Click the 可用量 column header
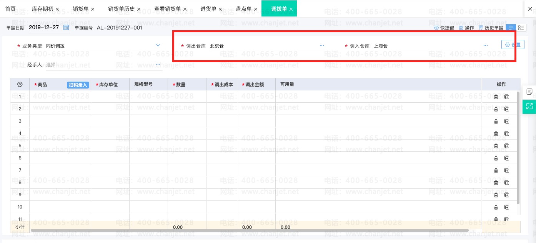Image resolution: width=536 pixels, height=243 pixels. click(x=378, y=84)
